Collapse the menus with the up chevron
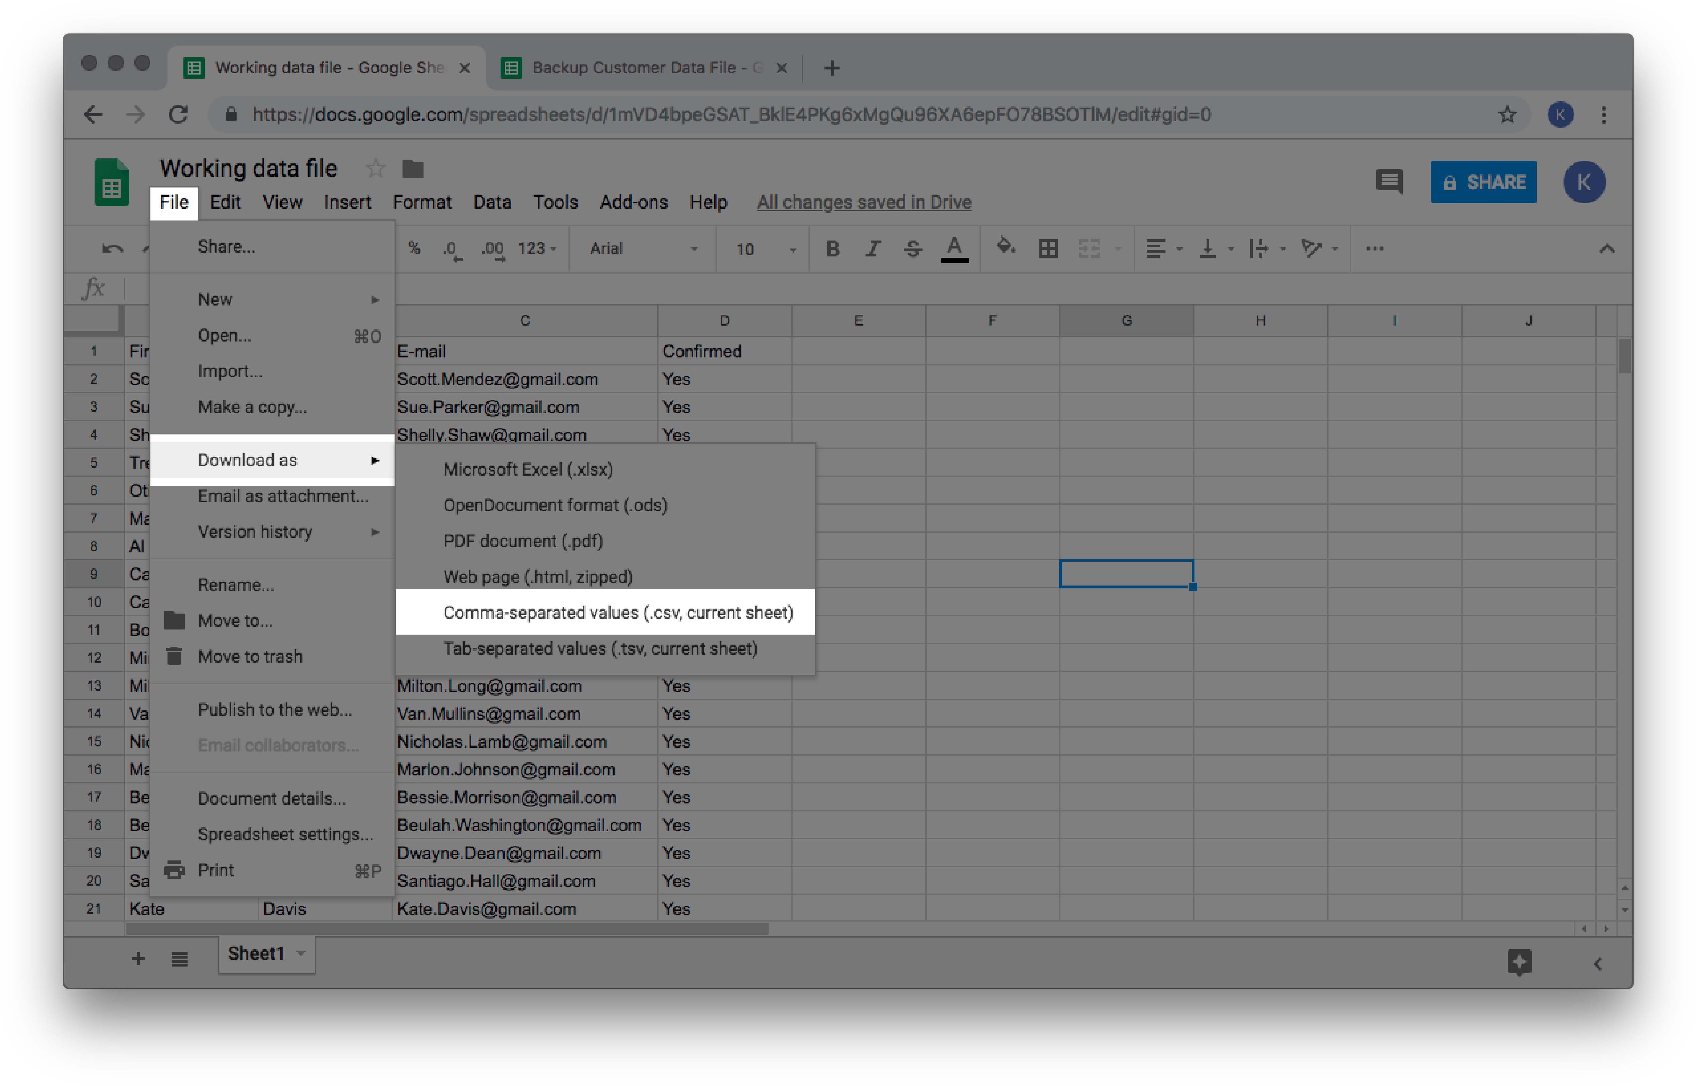This screenshot has height=1086, width=1696. point(1607,248)
